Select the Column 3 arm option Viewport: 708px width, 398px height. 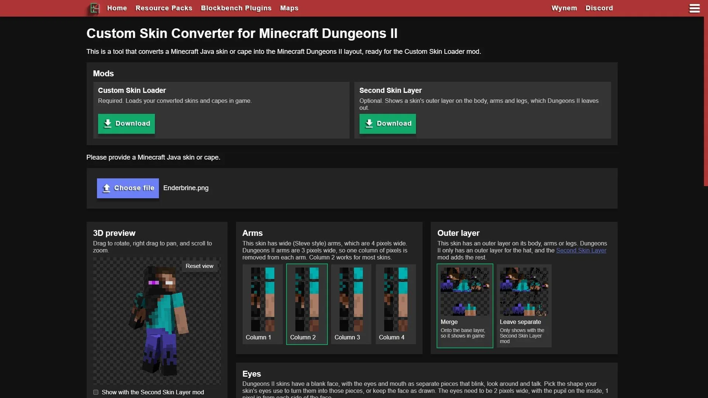(x=351, y=304)
